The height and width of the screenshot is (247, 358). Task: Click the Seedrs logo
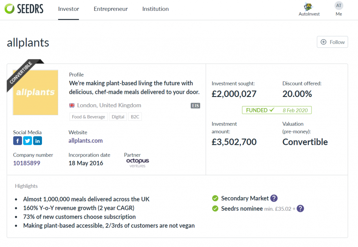coord(24,9)
